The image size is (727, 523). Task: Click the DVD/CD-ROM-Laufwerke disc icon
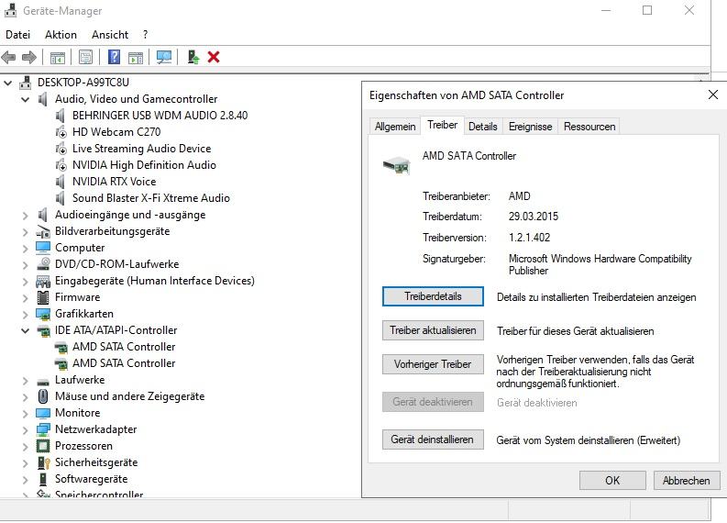pyautogui.click(x=43, y=264)
